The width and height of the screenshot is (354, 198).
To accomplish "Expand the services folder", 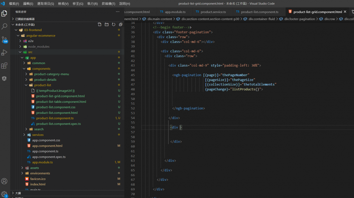I will click(x=38, y=135).
